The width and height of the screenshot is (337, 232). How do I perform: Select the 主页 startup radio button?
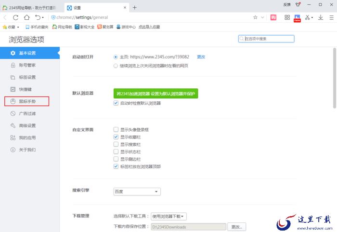[116, 57]
